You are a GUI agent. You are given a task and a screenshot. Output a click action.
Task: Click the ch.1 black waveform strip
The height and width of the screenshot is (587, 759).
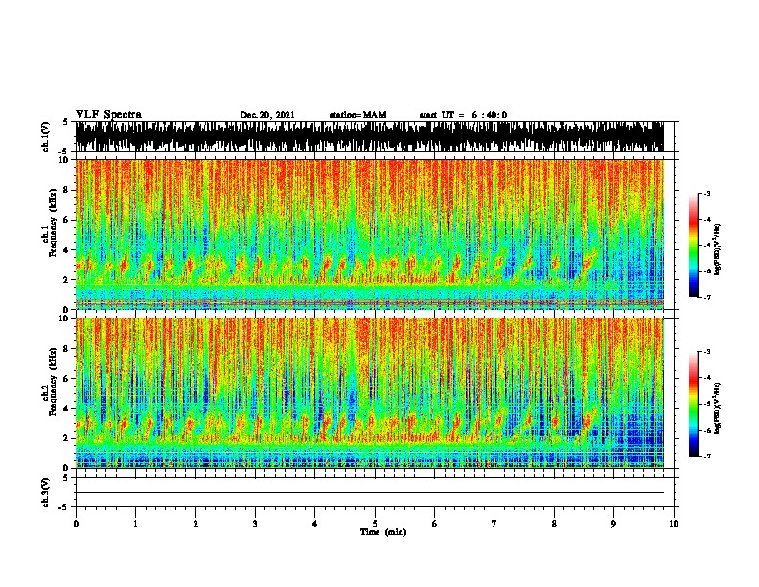pyautogui.click(x=370, y=136)
